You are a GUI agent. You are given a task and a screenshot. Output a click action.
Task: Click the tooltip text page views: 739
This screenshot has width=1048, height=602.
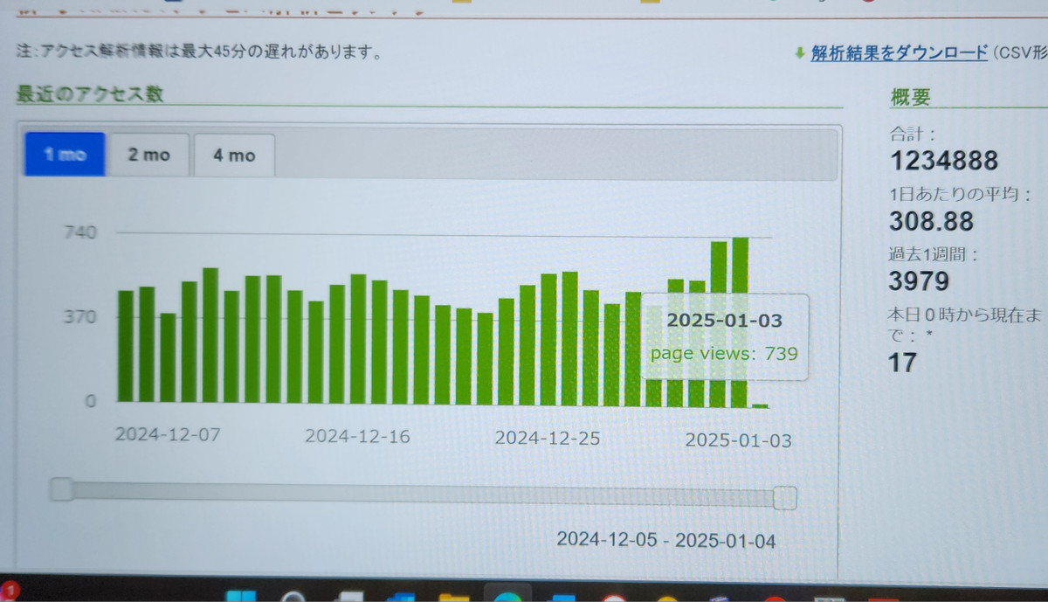724,353
